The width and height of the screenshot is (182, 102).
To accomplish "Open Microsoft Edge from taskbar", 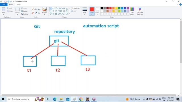I will point(55,99).
